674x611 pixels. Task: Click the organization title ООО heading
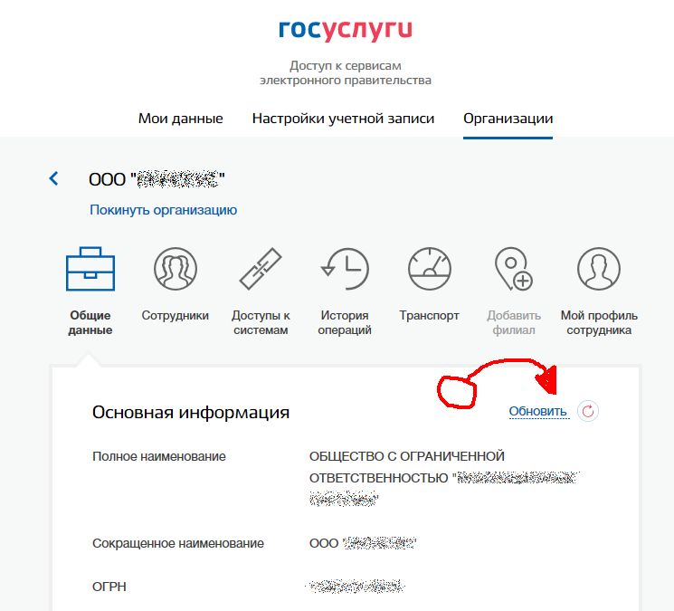(x=157, y=179)
